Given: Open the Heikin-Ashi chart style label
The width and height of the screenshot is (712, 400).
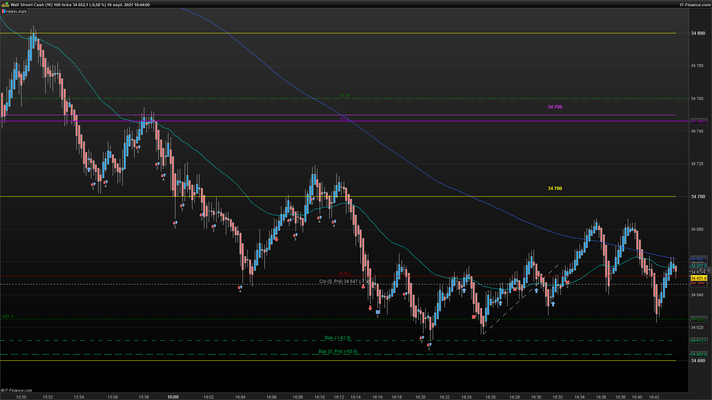Looking at the screenshot, I should (16, 11).
